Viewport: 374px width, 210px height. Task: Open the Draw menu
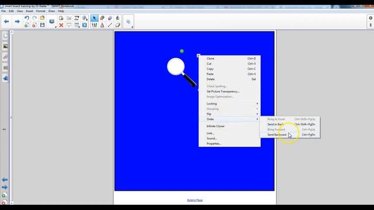(51, 11)
